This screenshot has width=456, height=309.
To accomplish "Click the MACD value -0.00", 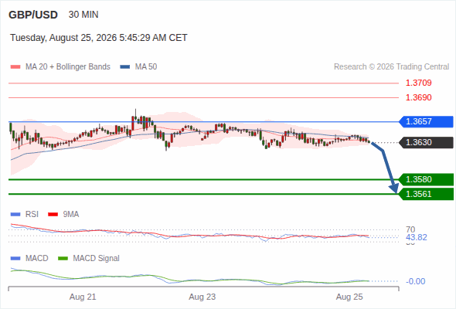I will pos(415,281).
